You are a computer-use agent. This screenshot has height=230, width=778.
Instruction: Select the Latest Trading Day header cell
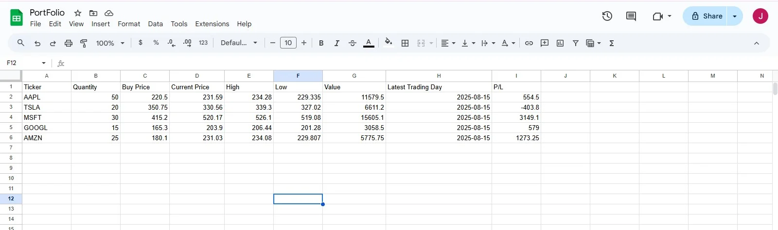coord(439,87)
